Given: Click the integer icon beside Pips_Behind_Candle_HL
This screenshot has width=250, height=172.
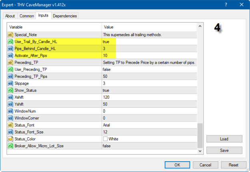Looking at the screenshot, I should tap(10, 49).
